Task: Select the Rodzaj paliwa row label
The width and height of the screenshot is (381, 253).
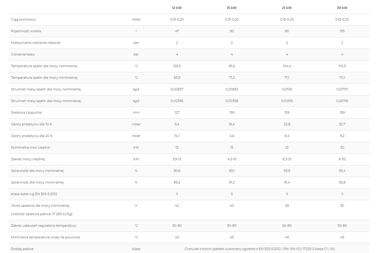Action: [22, 249]
